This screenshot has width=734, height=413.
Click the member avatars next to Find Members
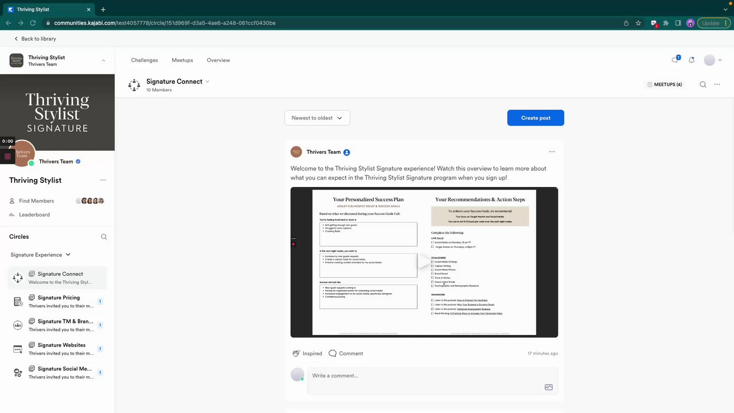pos(91,201)
